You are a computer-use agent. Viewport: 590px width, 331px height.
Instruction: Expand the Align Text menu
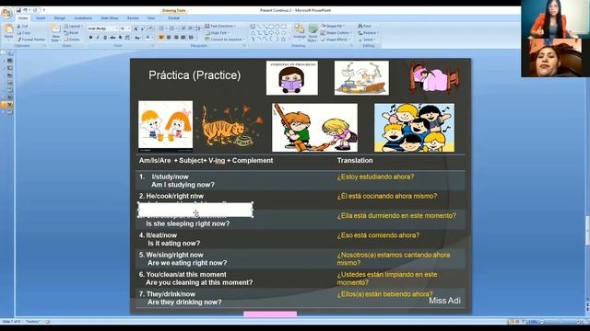(218, 33)
